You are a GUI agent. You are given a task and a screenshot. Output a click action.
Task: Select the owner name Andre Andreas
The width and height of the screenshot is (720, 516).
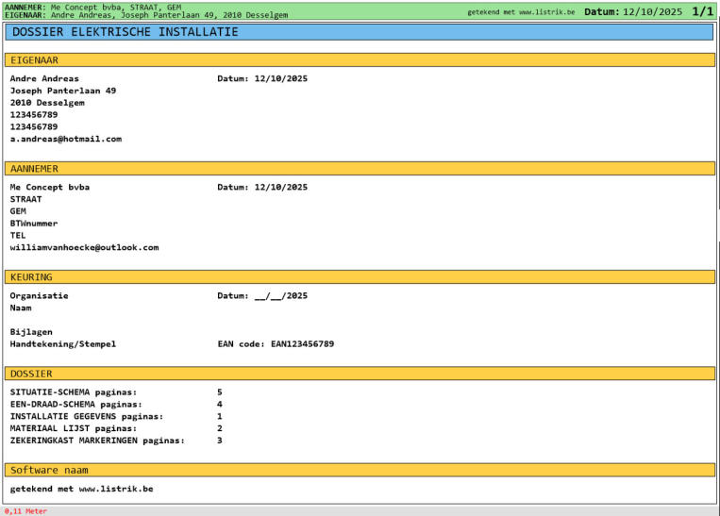(x=44, y=79)
